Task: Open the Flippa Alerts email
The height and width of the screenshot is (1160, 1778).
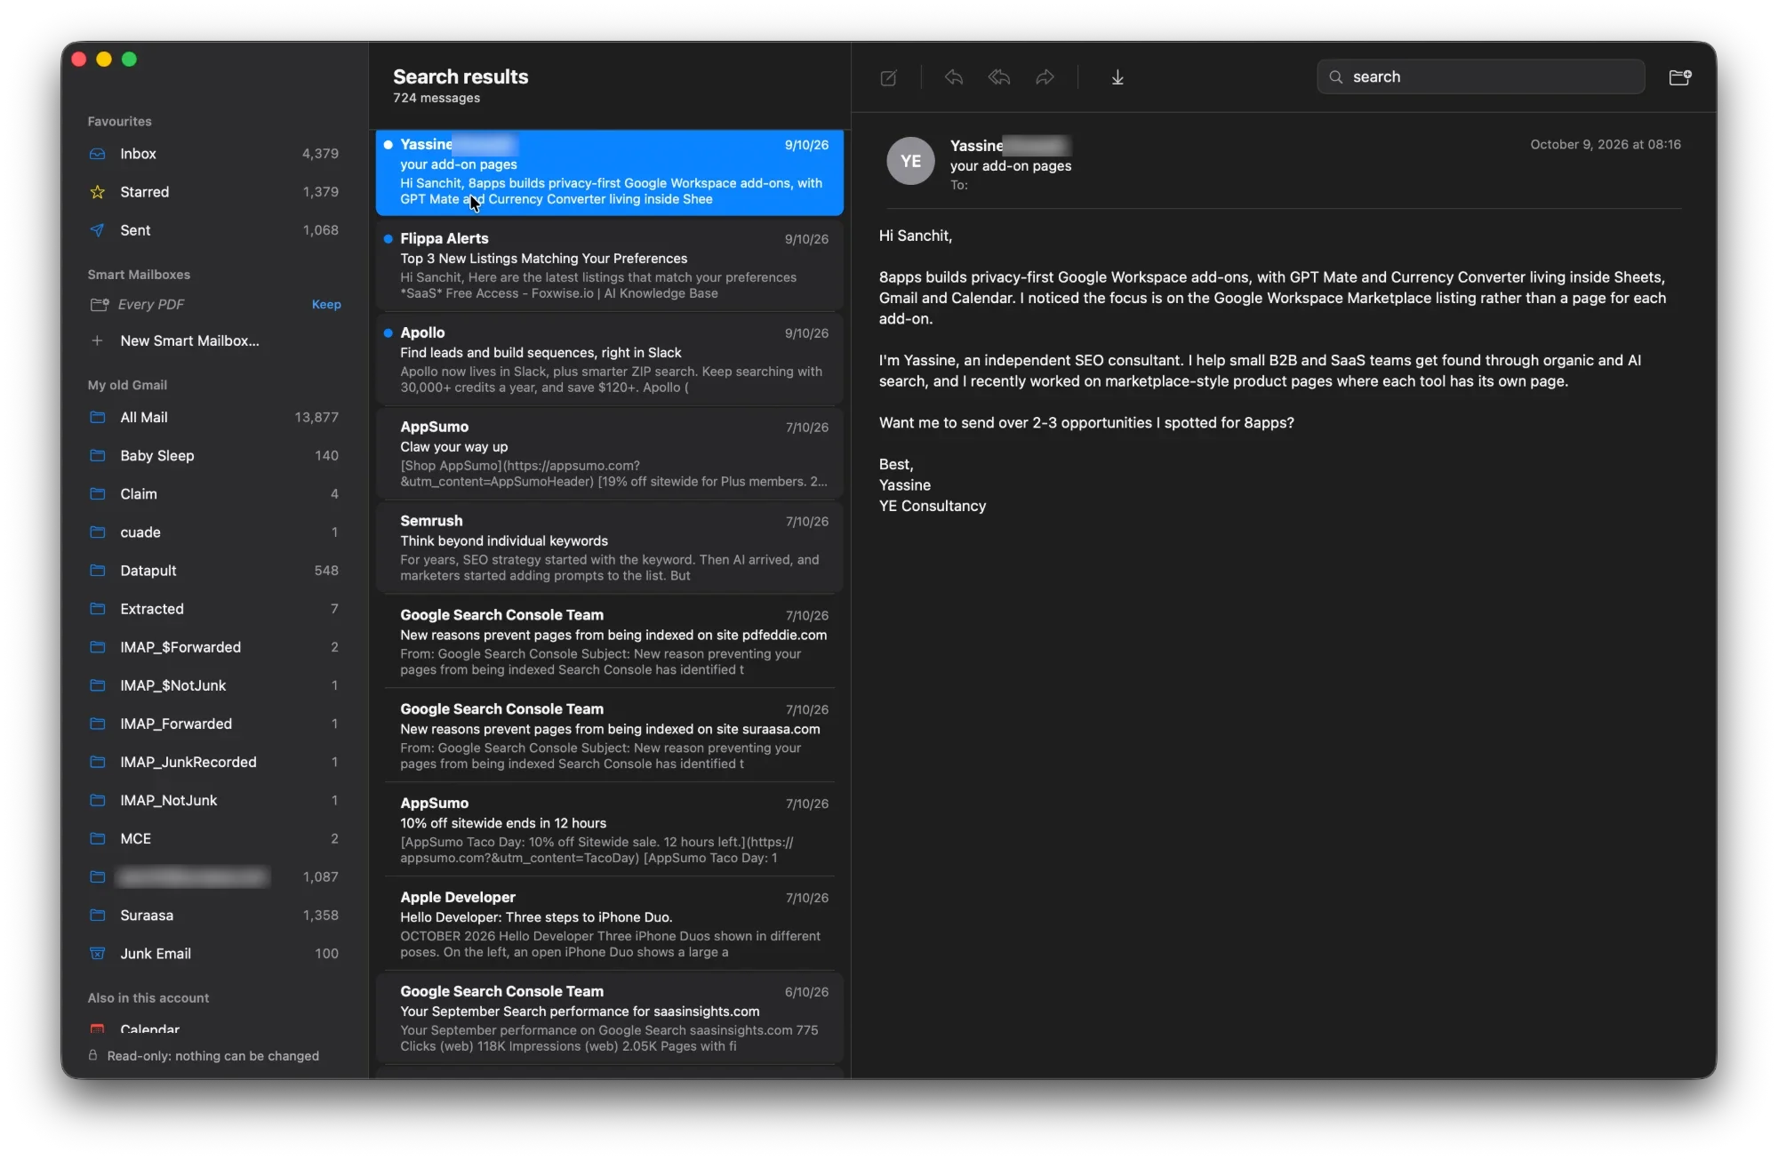Action: tap(609, 266)
